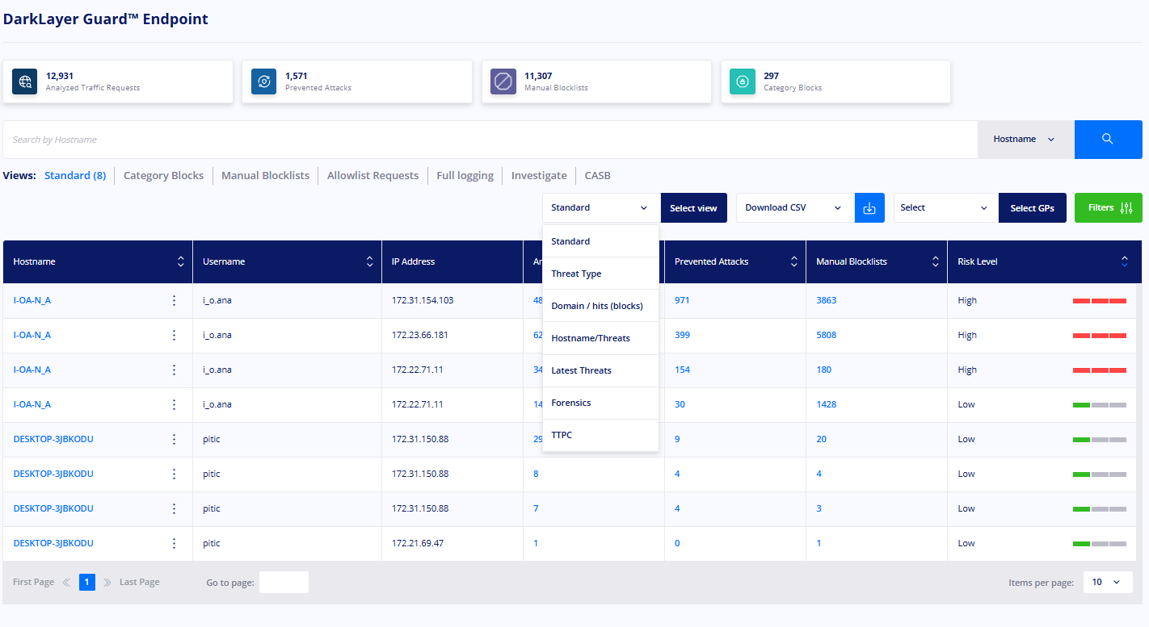The image size is (1149, 627).
Task: Focus the Go to page input box
Action: coord(284,582)
